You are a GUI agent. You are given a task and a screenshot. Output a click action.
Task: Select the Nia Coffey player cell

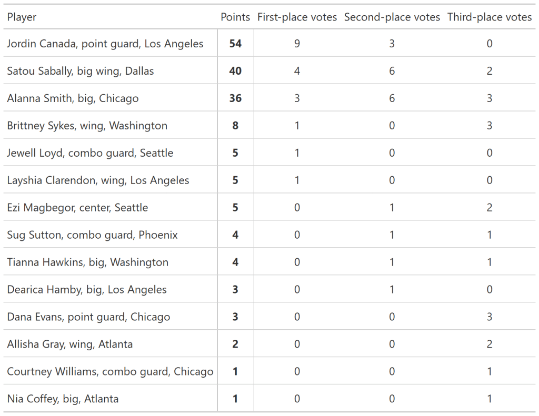point(63,399)
